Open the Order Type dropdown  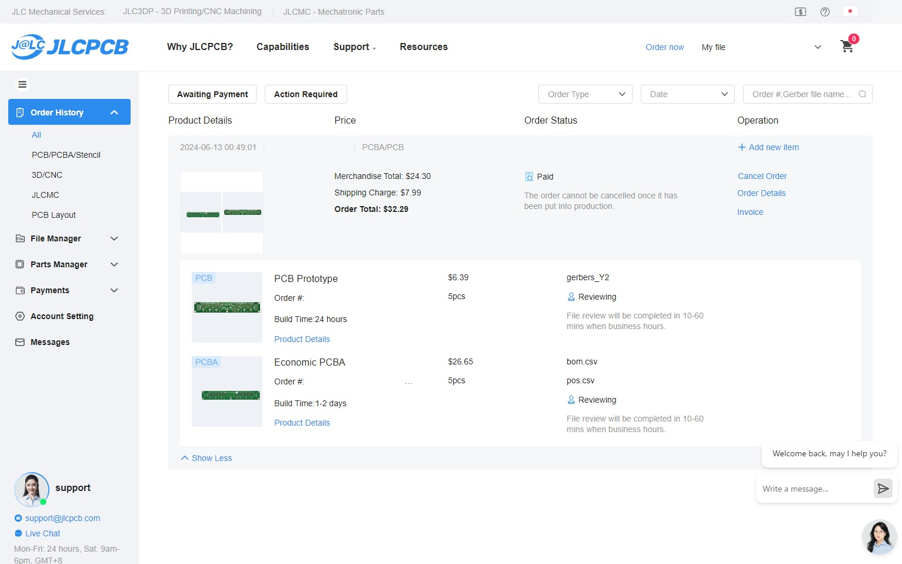[585, 94]
